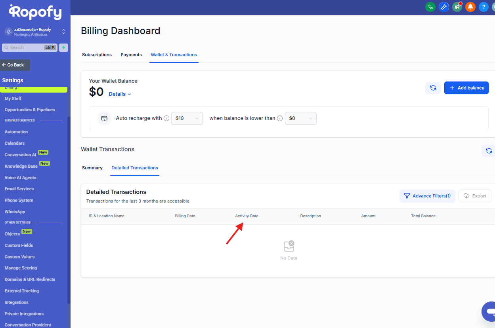
Task: Click the megaphone announcements icon
Action: tap(457, 7)
